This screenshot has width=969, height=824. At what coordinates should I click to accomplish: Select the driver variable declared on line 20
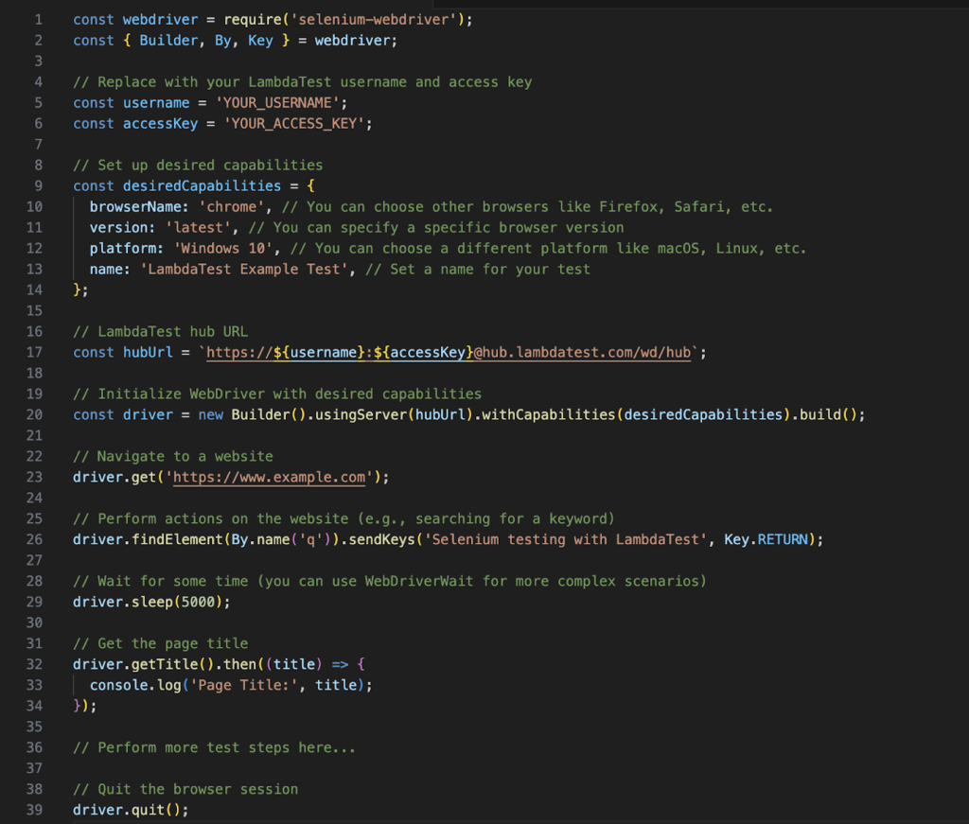pos(148,414)
